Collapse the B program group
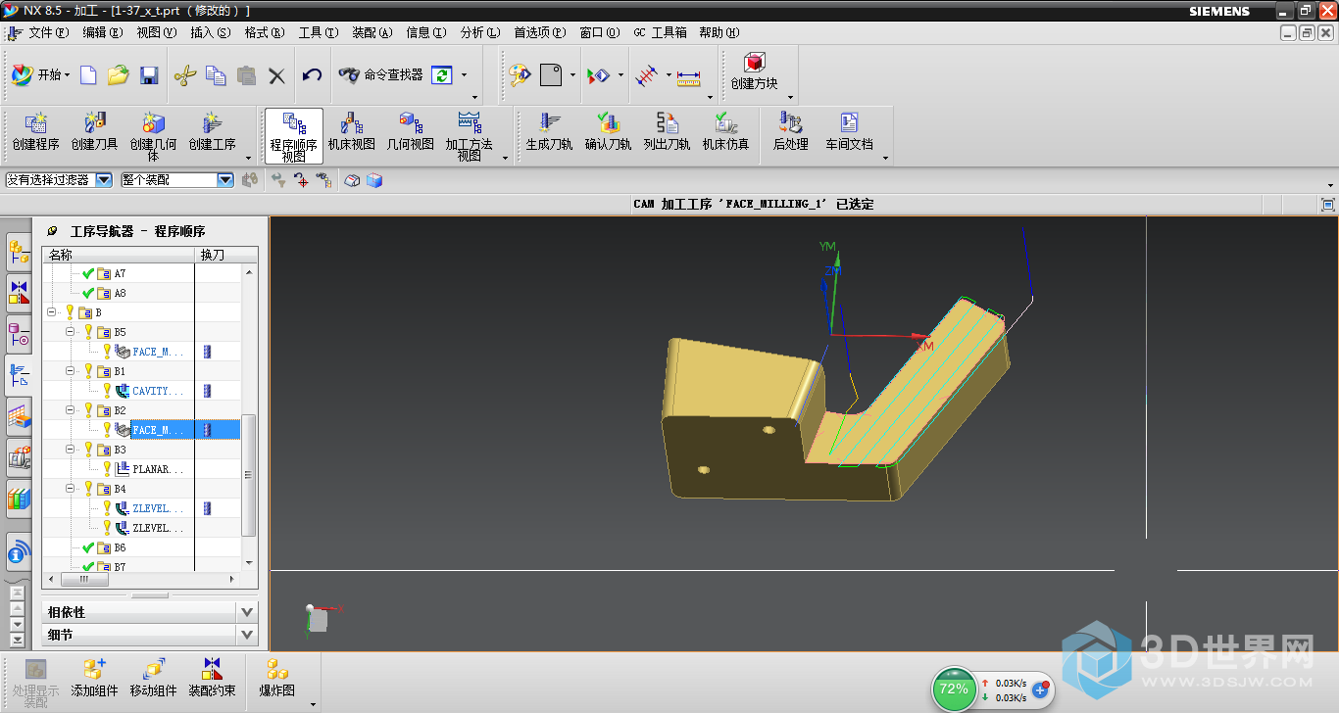 (52, 312)
